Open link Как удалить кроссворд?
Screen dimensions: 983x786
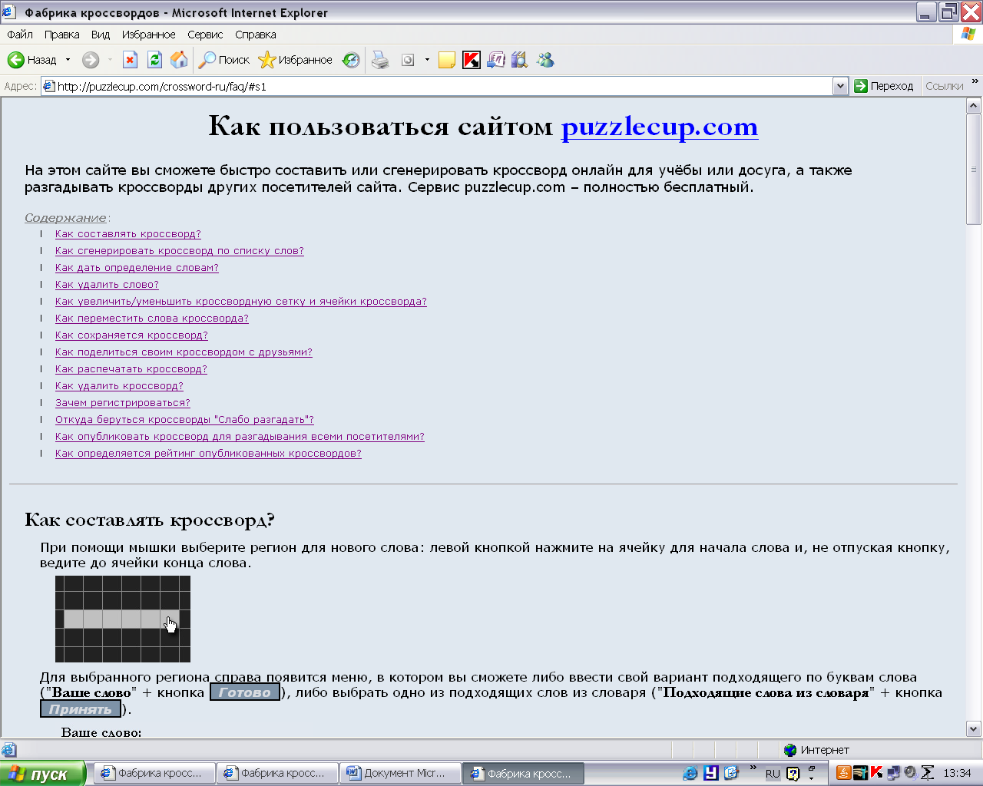[x=119, y=386]
